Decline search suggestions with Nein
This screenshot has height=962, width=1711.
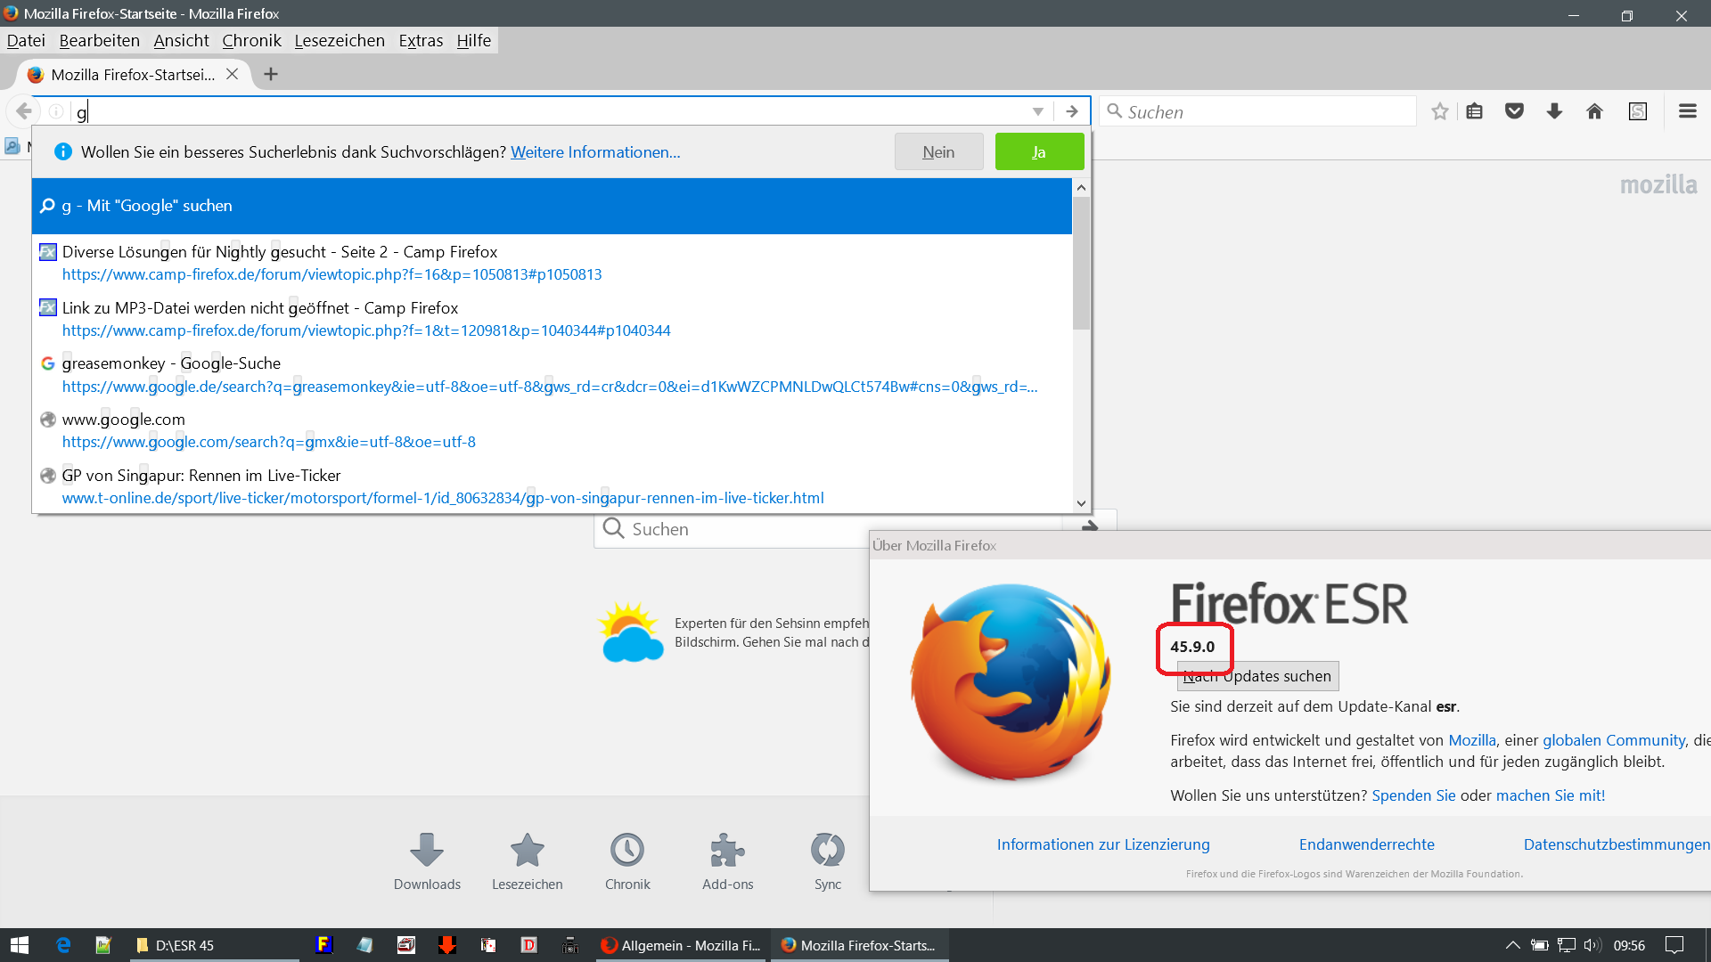(938, 152)
